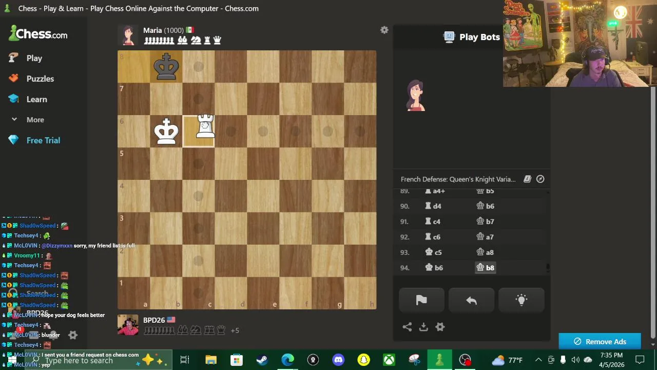657x370 pixels.
Task: Select the white rook on c6
Action: [x=205, y=127]
